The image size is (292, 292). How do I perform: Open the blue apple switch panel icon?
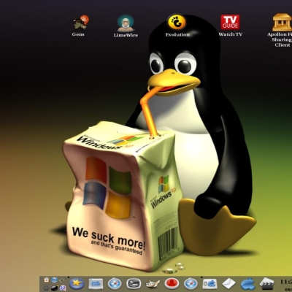(210, 283)
